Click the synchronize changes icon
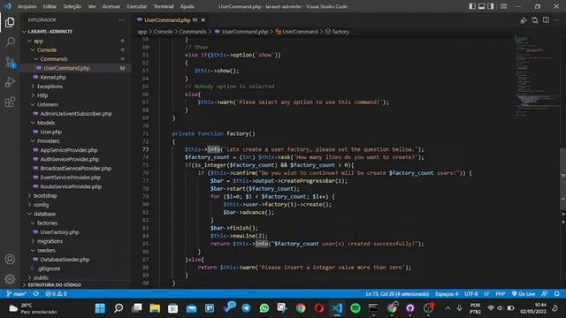The height and width of the screenshot is (318, 566). [35, 294]
